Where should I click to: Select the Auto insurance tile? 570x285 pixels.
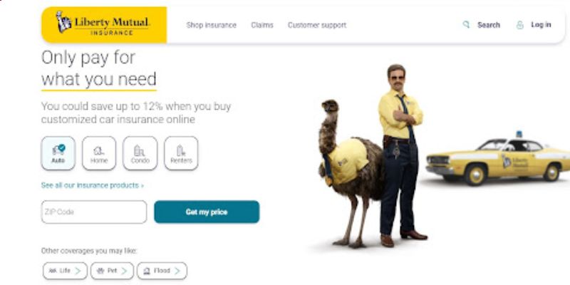(58, 153)
